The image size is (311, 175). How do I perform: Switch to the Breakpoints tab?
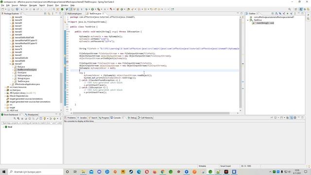point(32,115)
